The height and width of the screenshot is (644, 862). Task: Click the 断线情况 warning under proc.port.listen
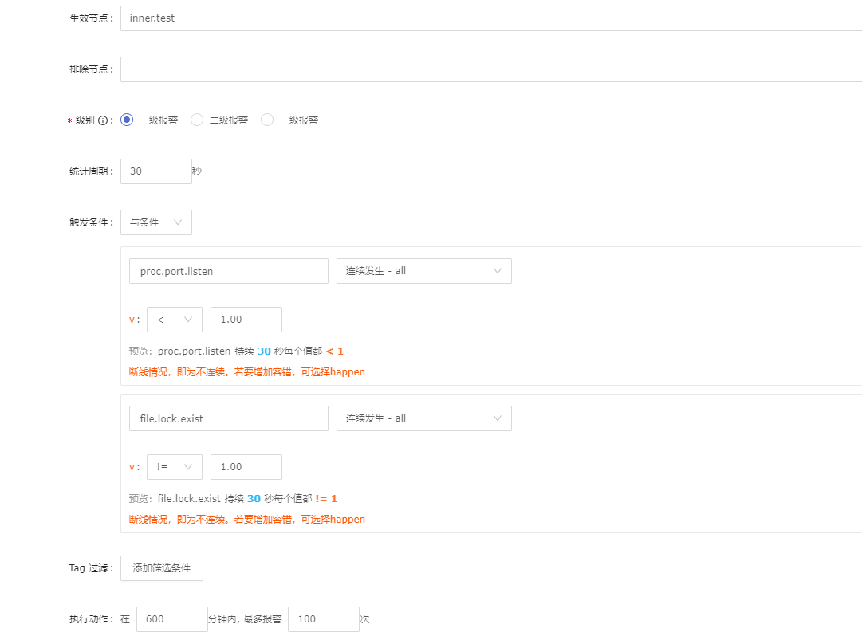click(247, 372)
